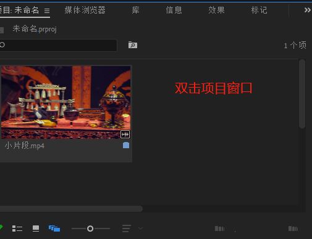
Task: Open the 效果 tab
Action: 216,10
